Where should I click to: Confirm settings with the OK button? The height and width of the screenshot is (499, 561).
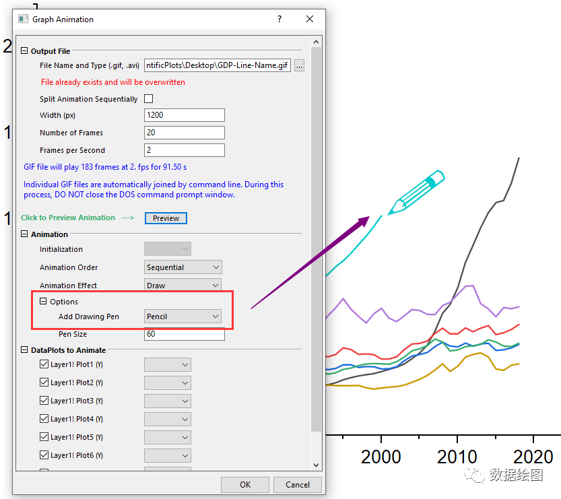click(x=244, y=484)
